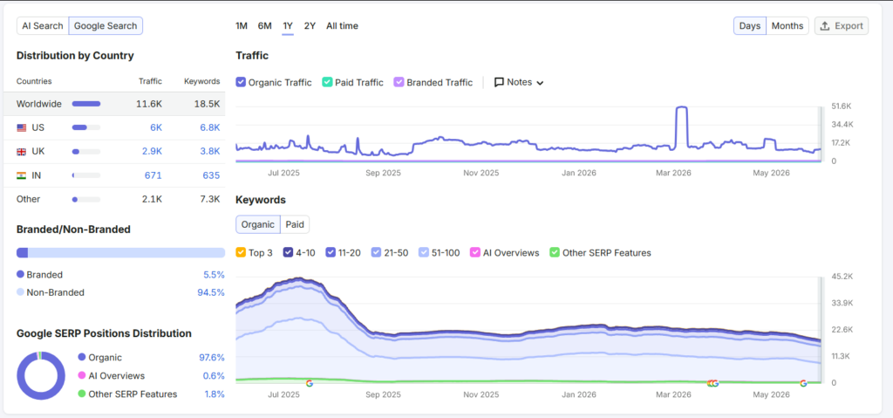Click the Non-Branded 94.5% value
893x418 pixels.
(x=211, y=292)
